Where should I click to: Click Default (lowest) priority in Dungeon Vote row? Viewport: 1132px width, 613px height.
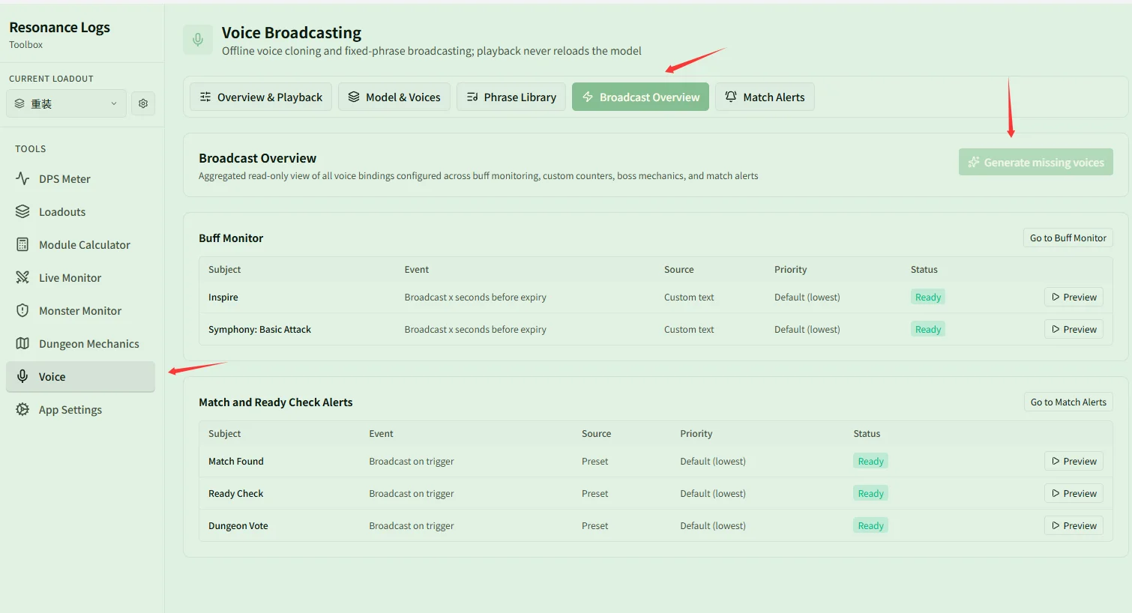coord(713,525)
